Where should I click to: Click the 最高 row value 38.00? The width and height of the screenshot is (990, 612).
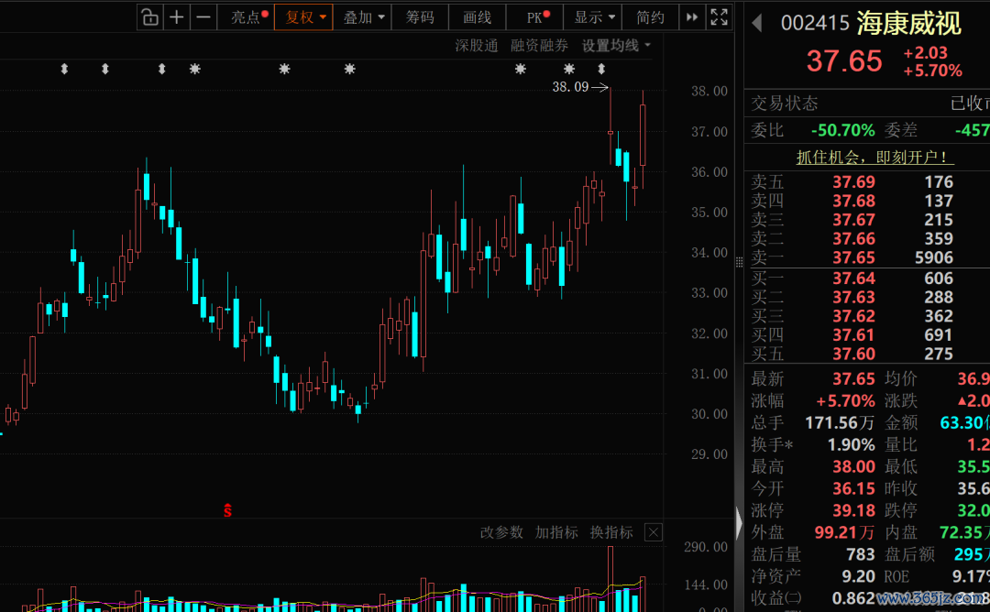pyautogui.click(x=853, y=467)
